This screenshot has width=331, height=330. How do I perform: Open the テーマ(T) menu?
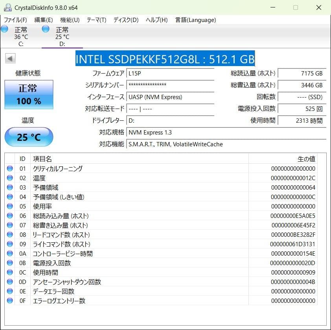[x=96, y=20]
